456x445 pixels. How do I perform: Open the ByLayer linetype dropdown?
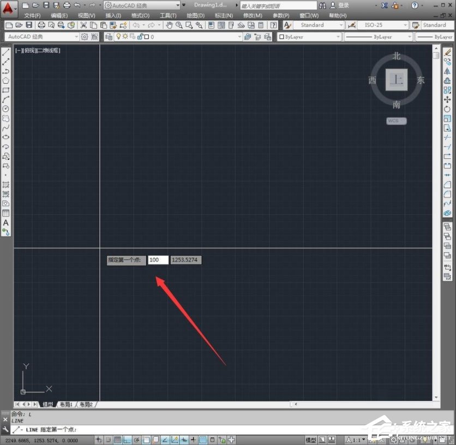point(378,37)
